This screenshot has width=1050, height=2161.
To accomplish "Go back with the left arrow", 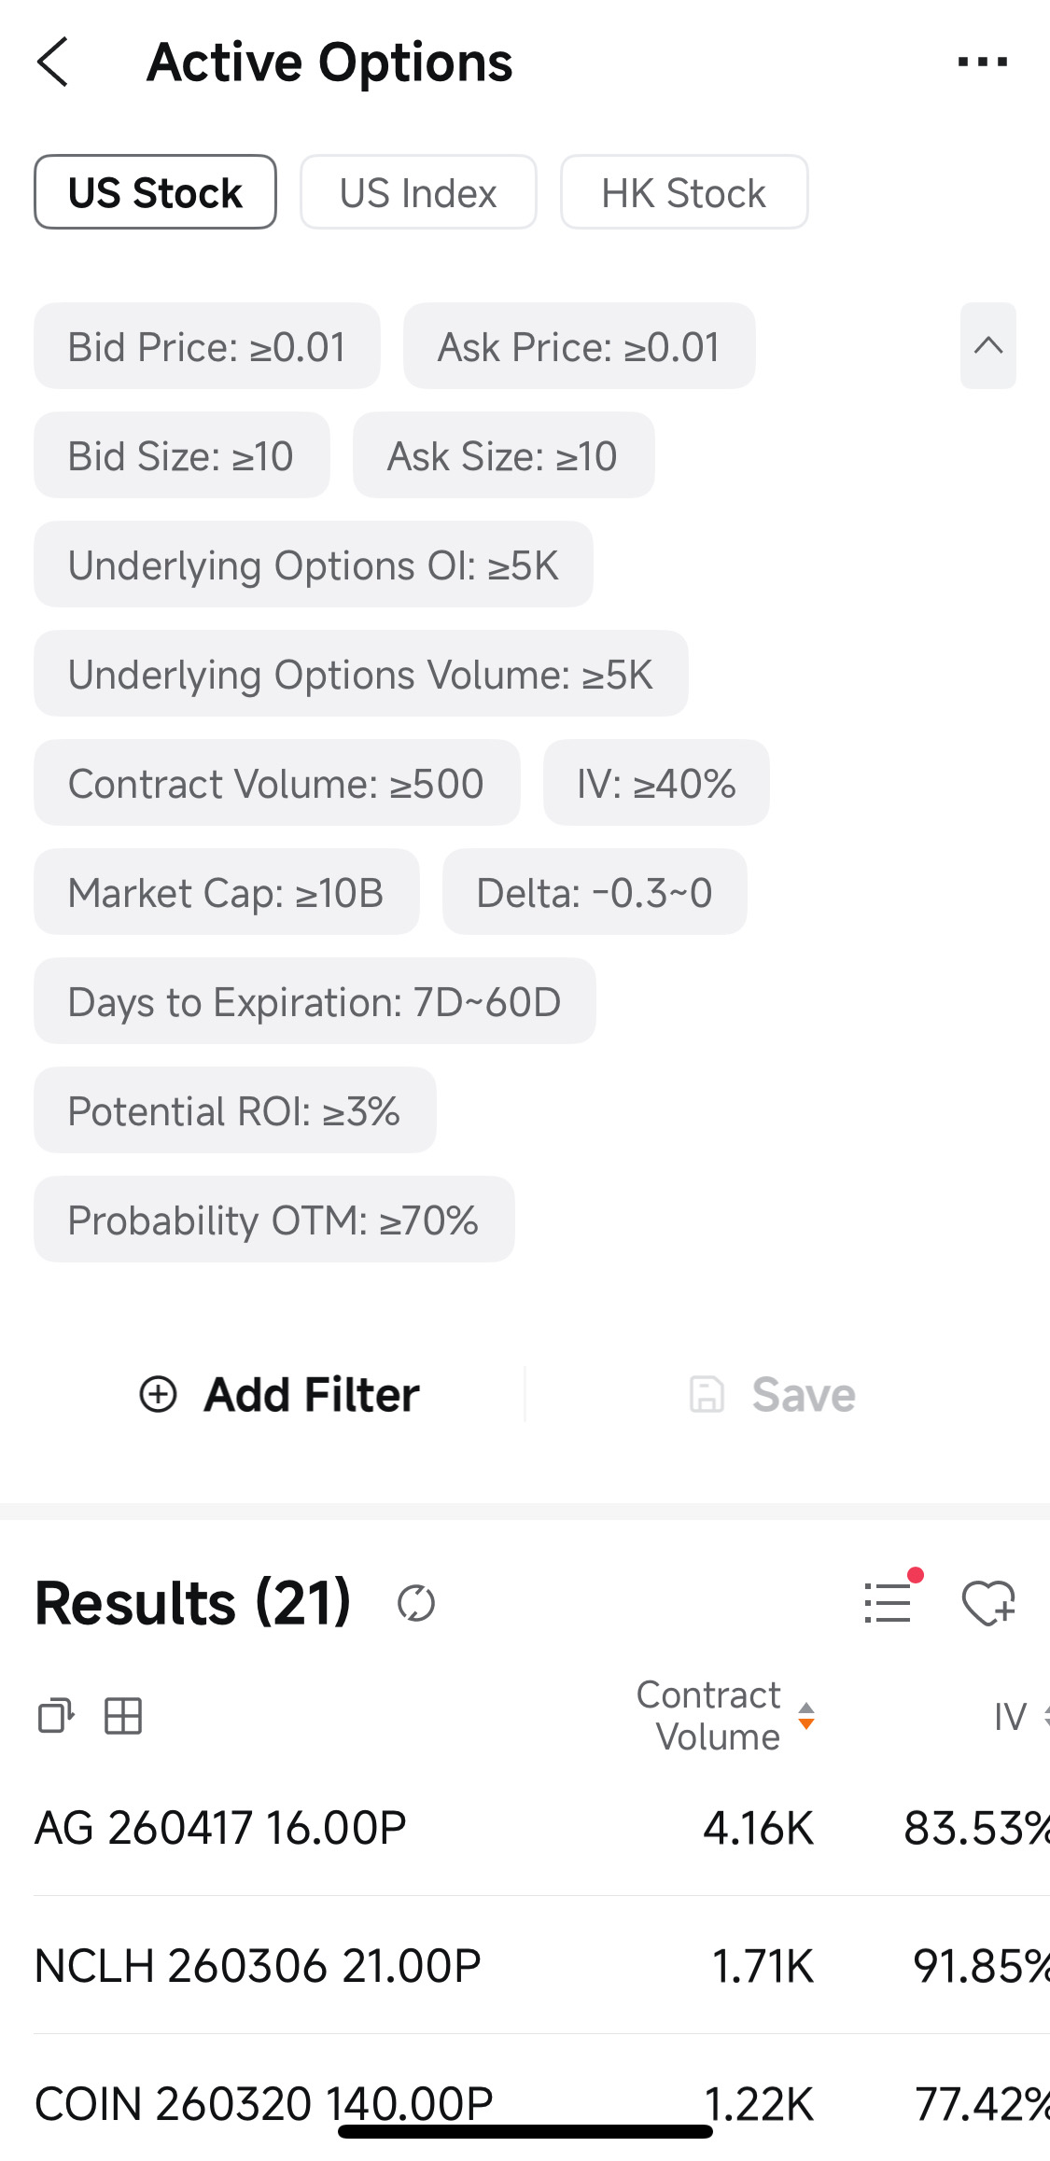I will [52, 63].
